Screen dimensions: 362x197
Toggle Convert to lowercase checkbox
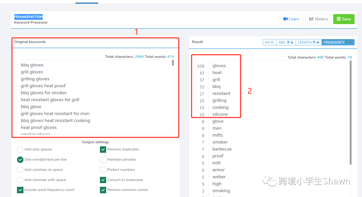103,180
